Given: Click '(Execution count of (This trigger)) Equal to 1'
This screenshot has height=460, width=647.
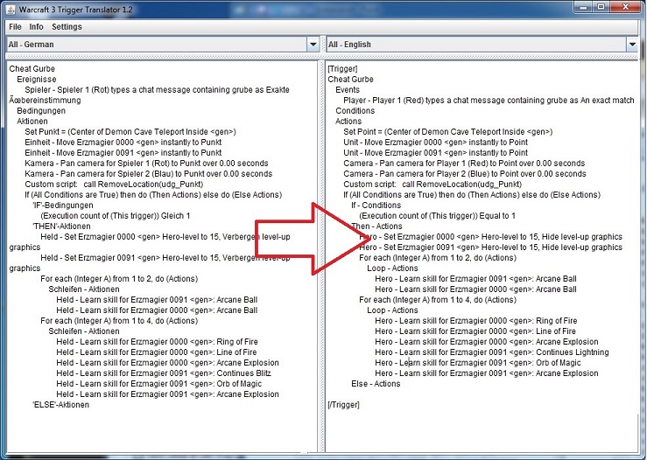Looking at the screenshot, I should coord(438,216).
